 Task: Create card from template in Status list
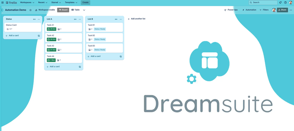point(39,36)
